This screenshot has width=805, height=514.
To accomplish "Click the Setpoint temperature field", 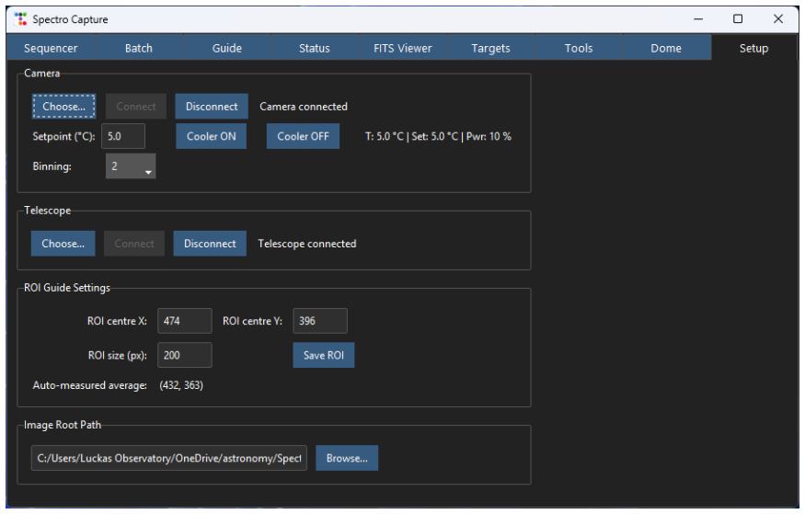I will [123, 136].
